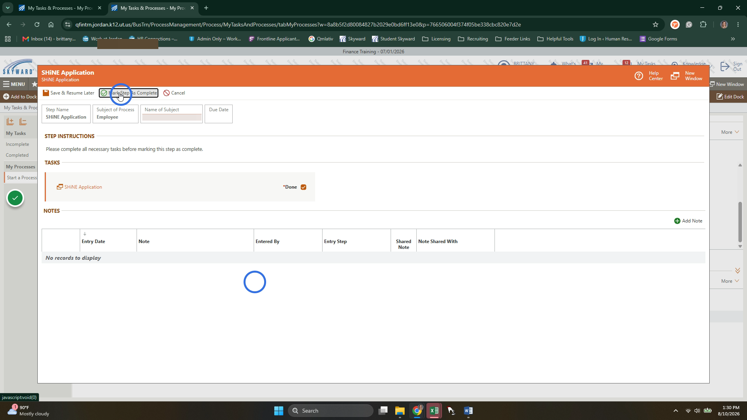Reload the page
This screenshot has height=420, width=747.
coord(37,24)
